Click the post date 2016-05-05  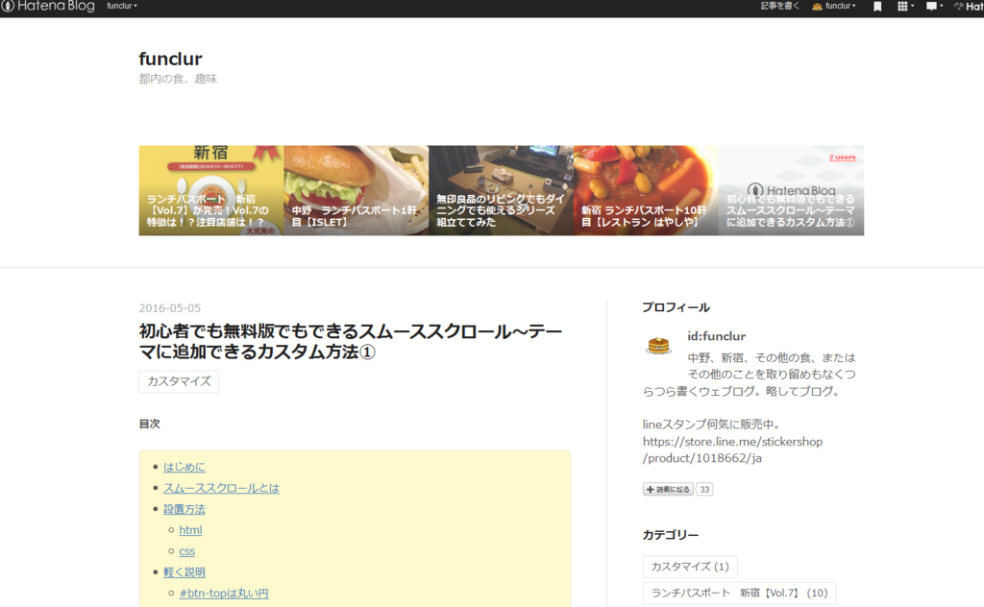tap(169, 308)
